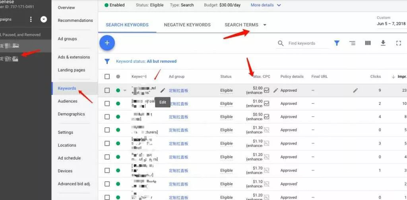Open the Search Terms dropdown arrow

[265, 25]
